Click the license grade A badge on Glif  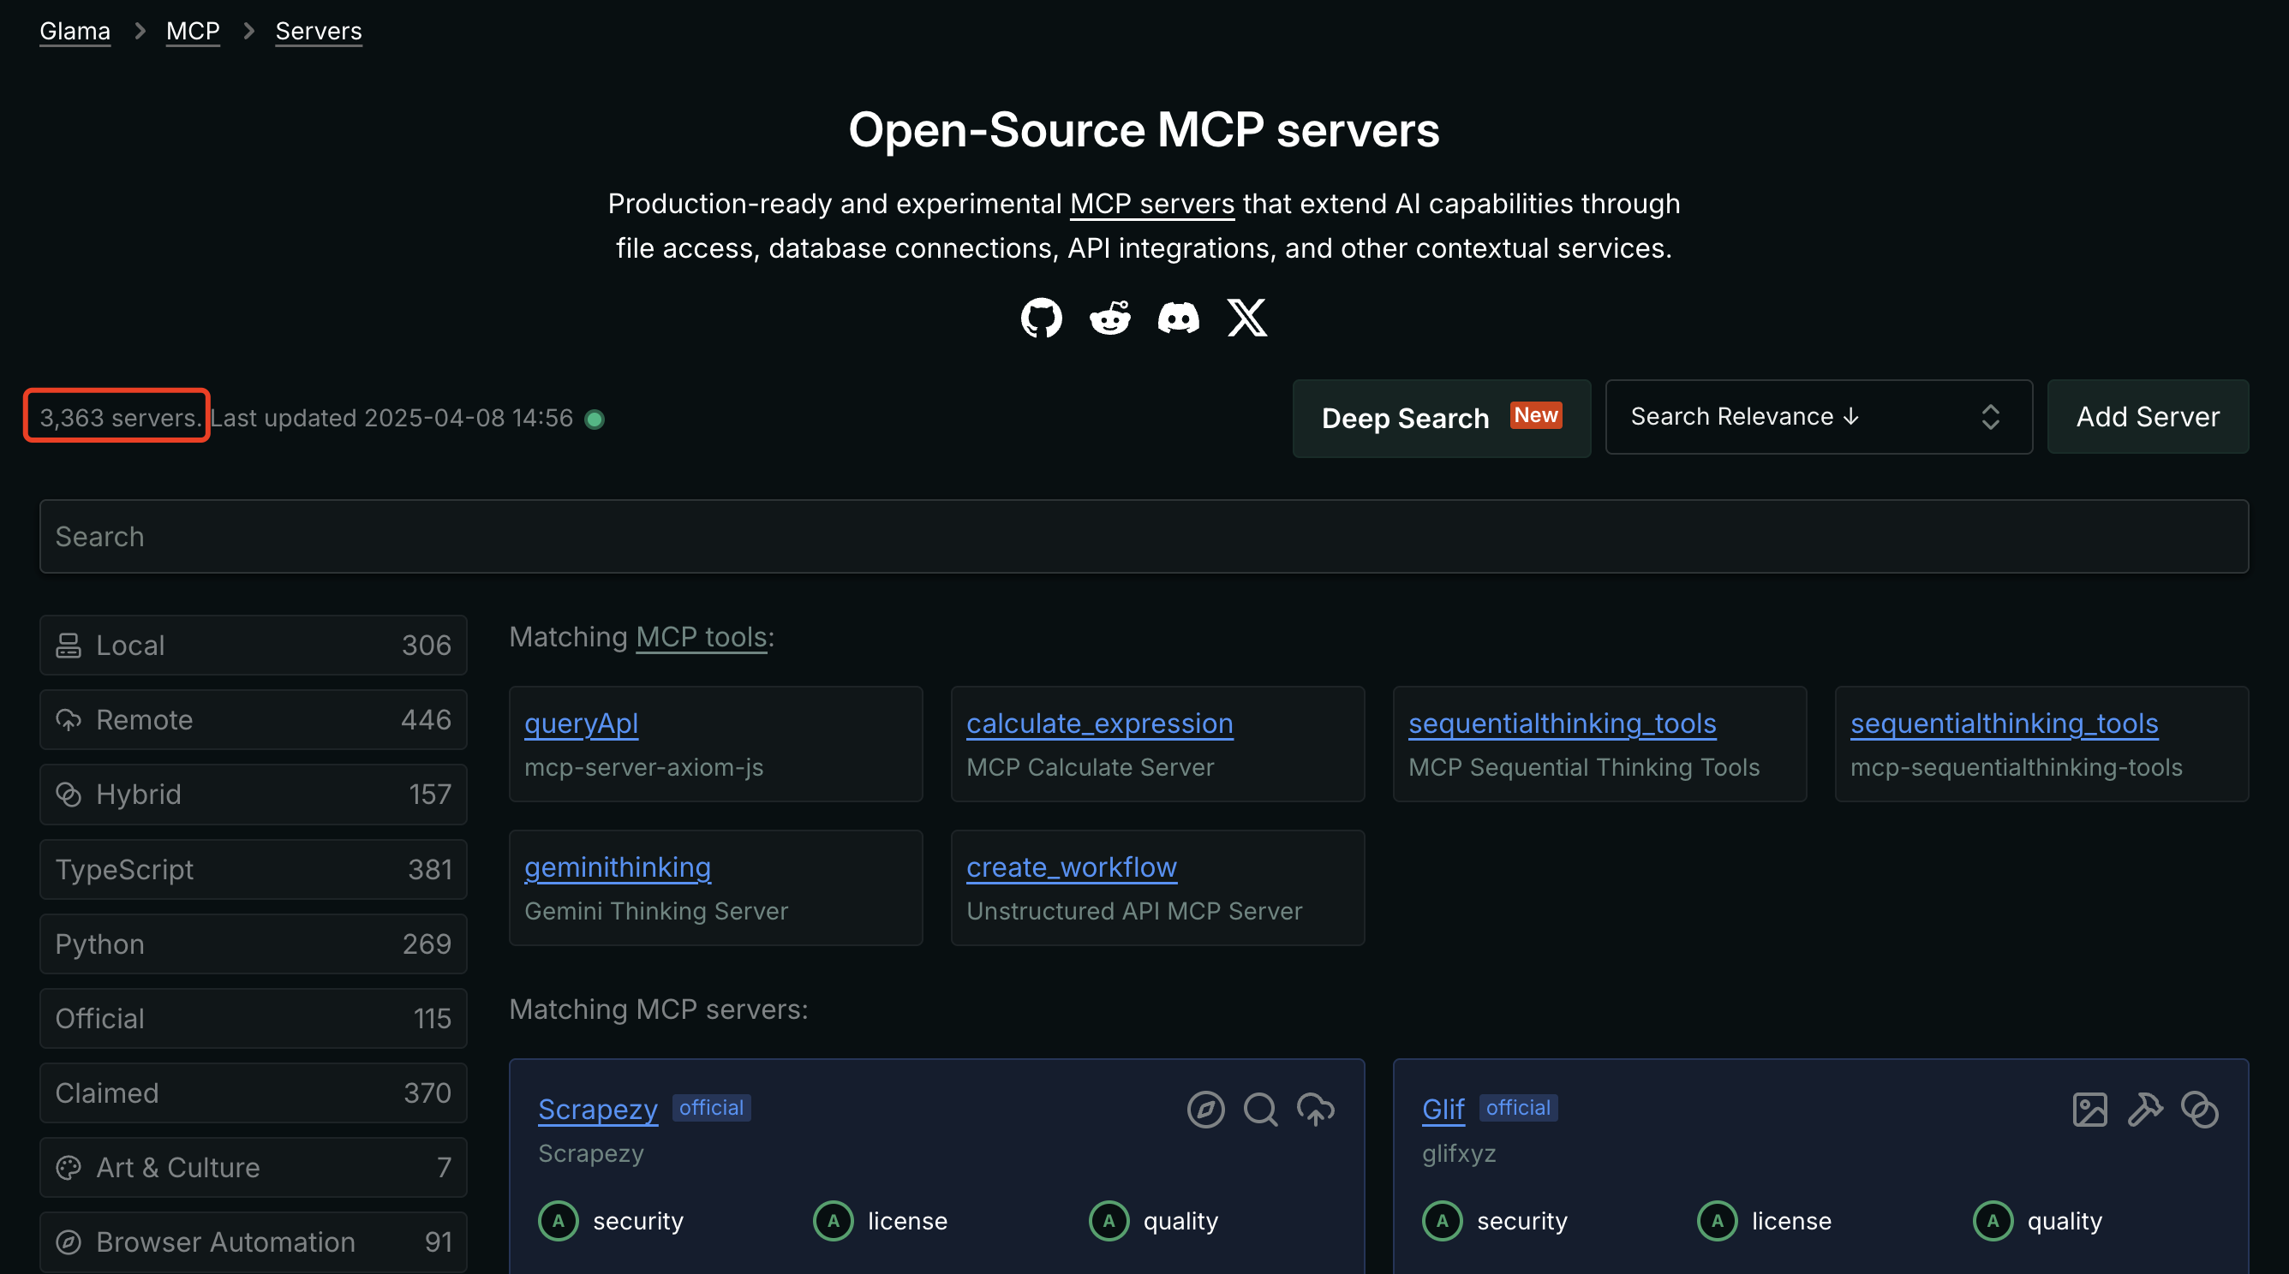1718,1221
